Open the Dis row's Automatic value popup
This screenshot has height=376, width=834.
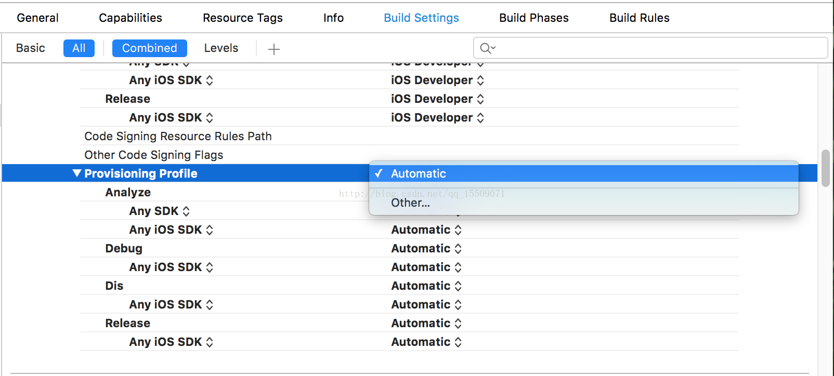pyautogui.click(x=426, y=286)
